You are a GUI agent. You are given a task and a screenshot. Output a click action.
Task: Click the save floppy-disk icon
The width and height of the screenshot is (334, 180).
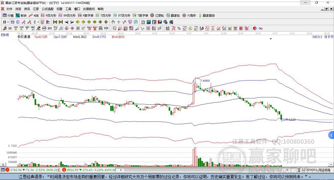coord(160,22)
